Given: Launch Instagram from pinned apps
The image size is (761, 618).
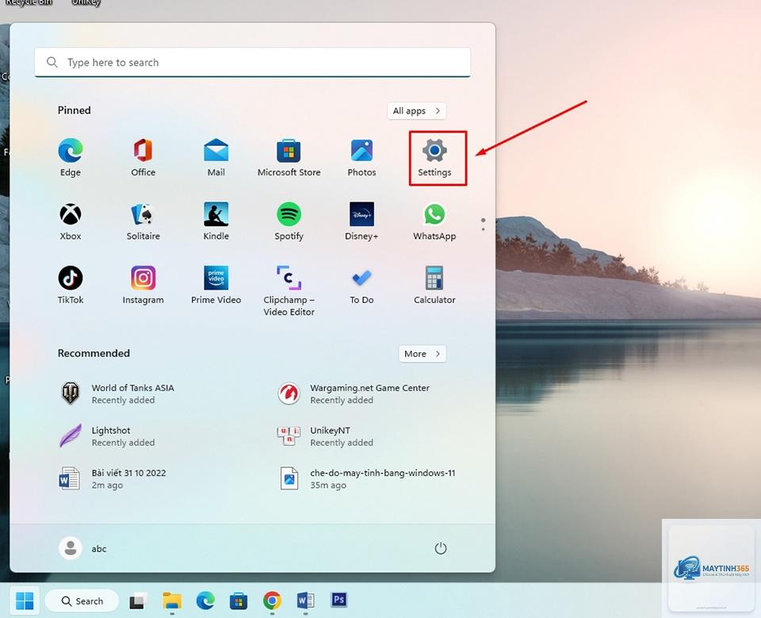Looking at the screenshot, I should click(143, 285).
